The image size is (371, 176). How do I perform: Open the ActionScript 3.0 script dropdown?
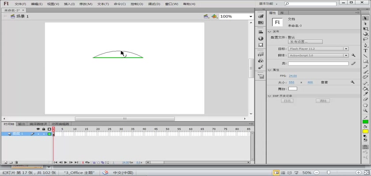tap(346, 55)
